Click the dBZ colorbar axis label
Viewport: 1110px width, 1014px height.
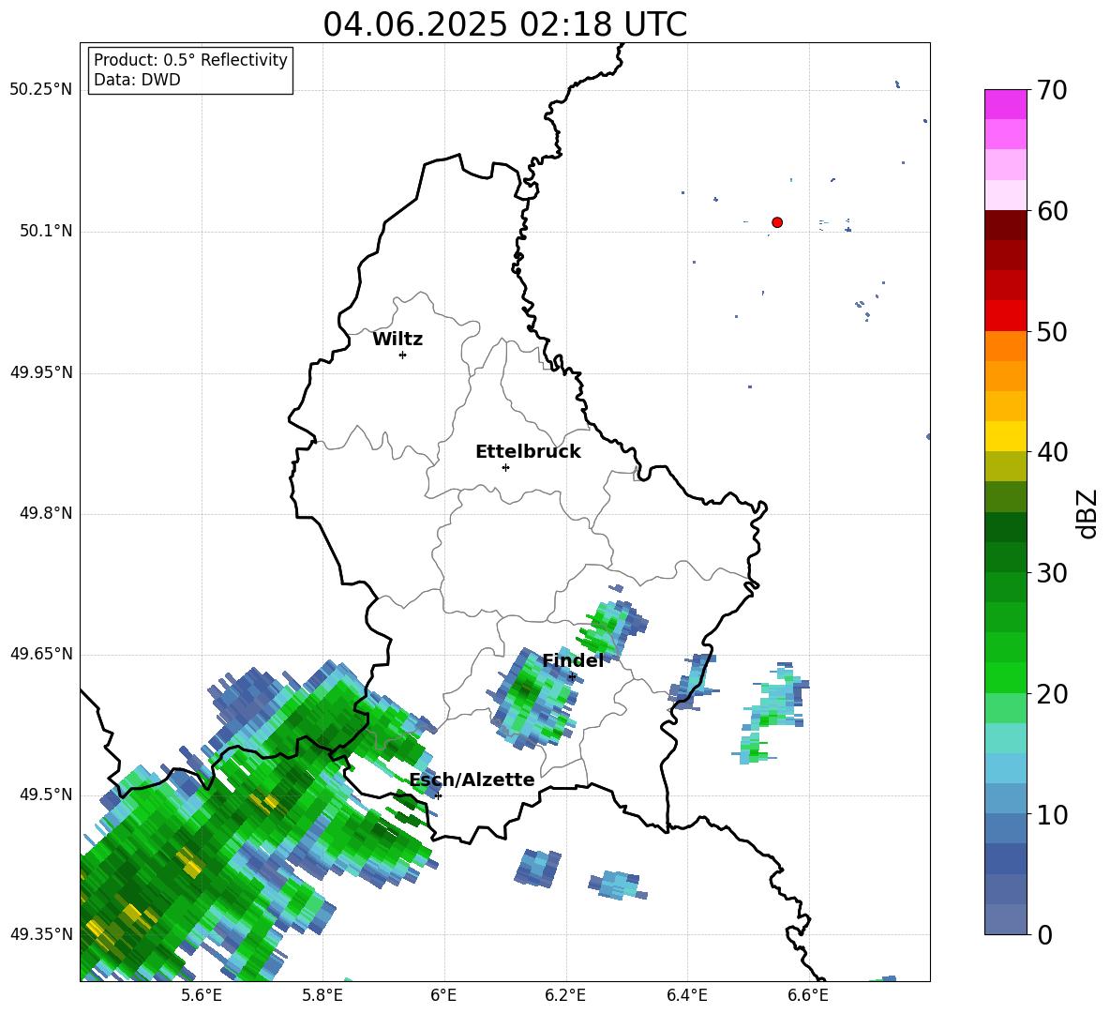tap(1087, 513)
